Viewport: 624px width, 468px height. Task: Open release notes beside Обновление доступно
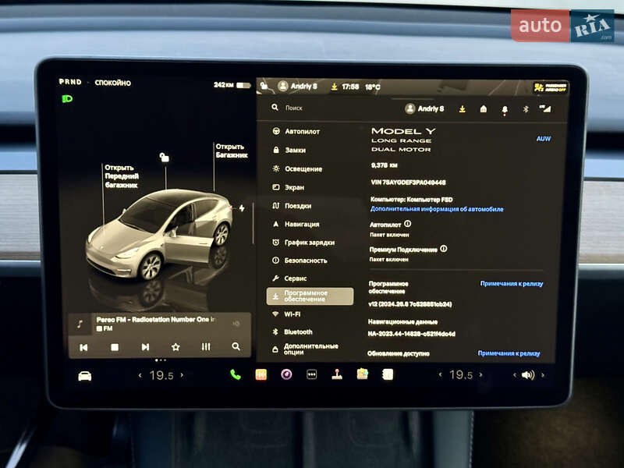(x=509, y=353)
